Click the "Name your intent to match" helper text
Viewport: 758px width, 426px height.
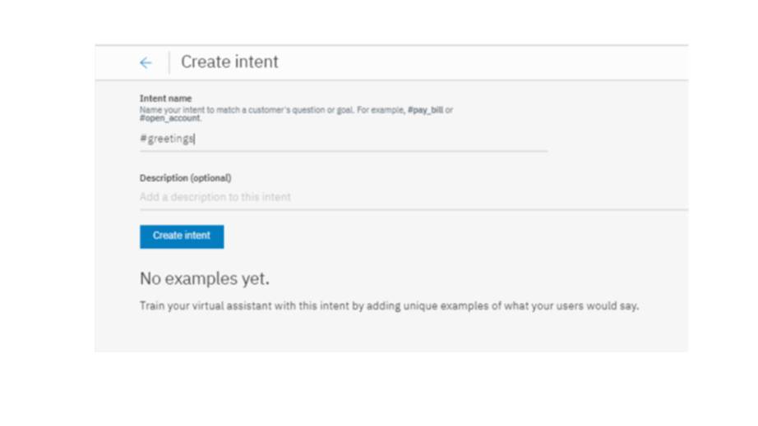[x=189, y=110]
